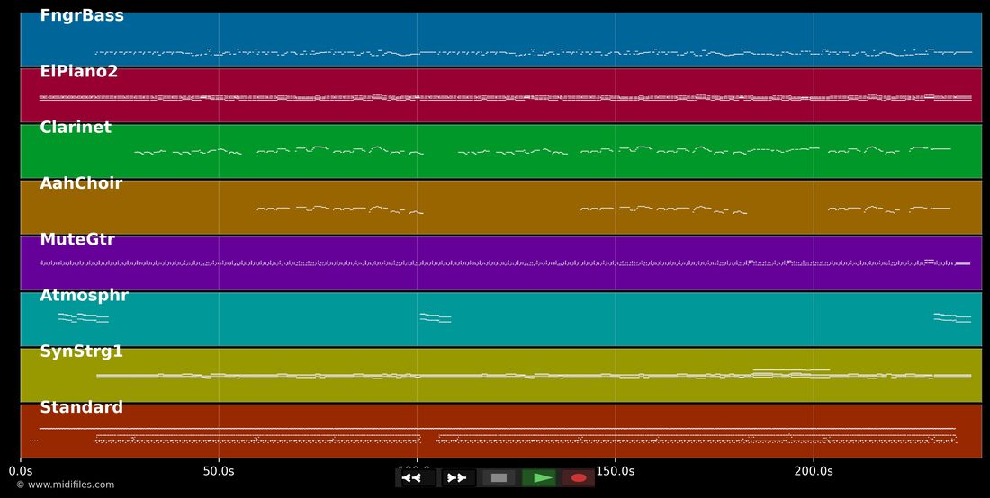This screenshot has width=990, height=498.
Task: Stop playback with the gray square button
Action: 499,478
